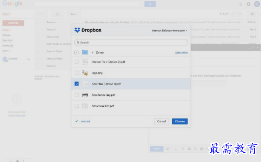Check the Interior Plan [Option 2].pdf checkbox
The image size is (261, 162).
tap(76, 62)
